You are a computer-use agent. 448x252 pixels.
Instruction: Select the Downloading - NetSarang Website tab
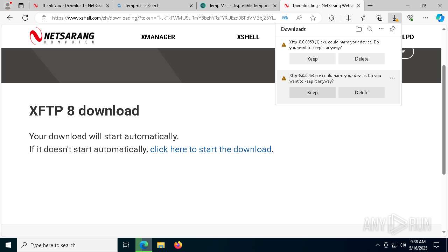[322, 6]
